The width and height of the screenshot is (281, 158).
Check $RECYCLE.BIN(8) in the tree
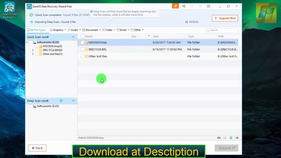click(x=36, y=50)
